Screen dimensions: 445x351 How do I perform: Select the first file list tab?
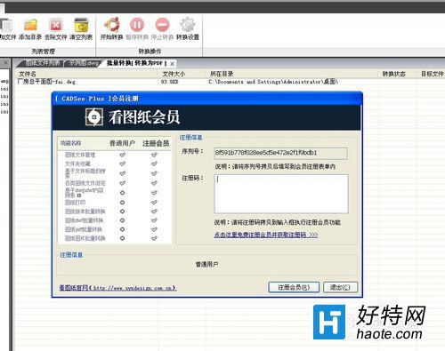click(x=42, y=63)
